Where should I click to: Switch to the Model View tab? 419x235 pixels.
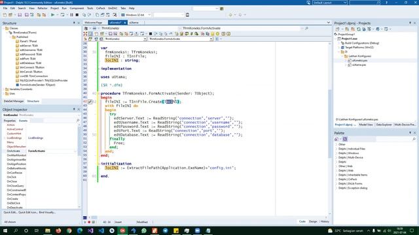coord(366,125)
